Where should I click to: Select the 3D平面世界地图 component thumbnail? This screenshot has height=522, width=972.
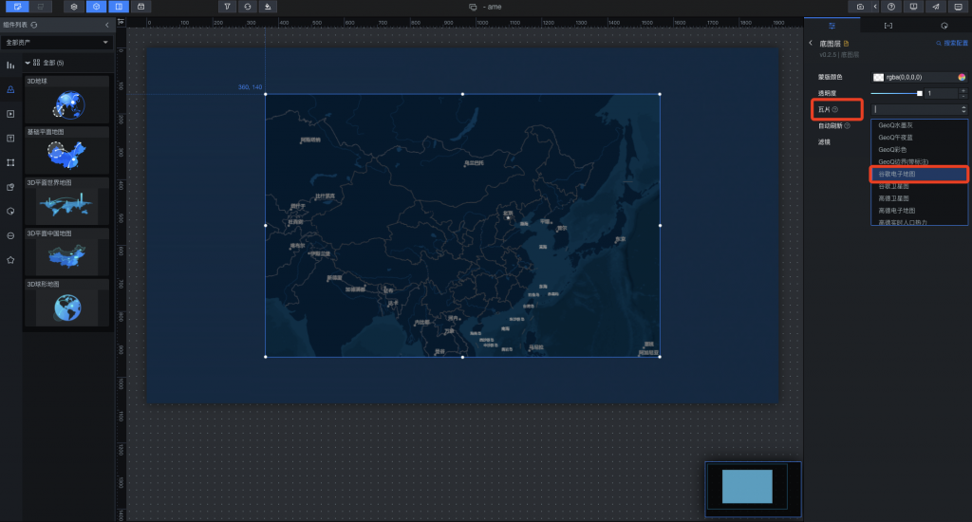67,201
